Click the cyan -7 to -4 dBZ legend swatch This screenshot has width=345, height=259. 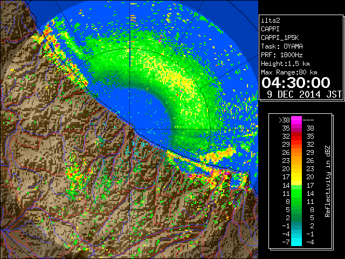296,242
